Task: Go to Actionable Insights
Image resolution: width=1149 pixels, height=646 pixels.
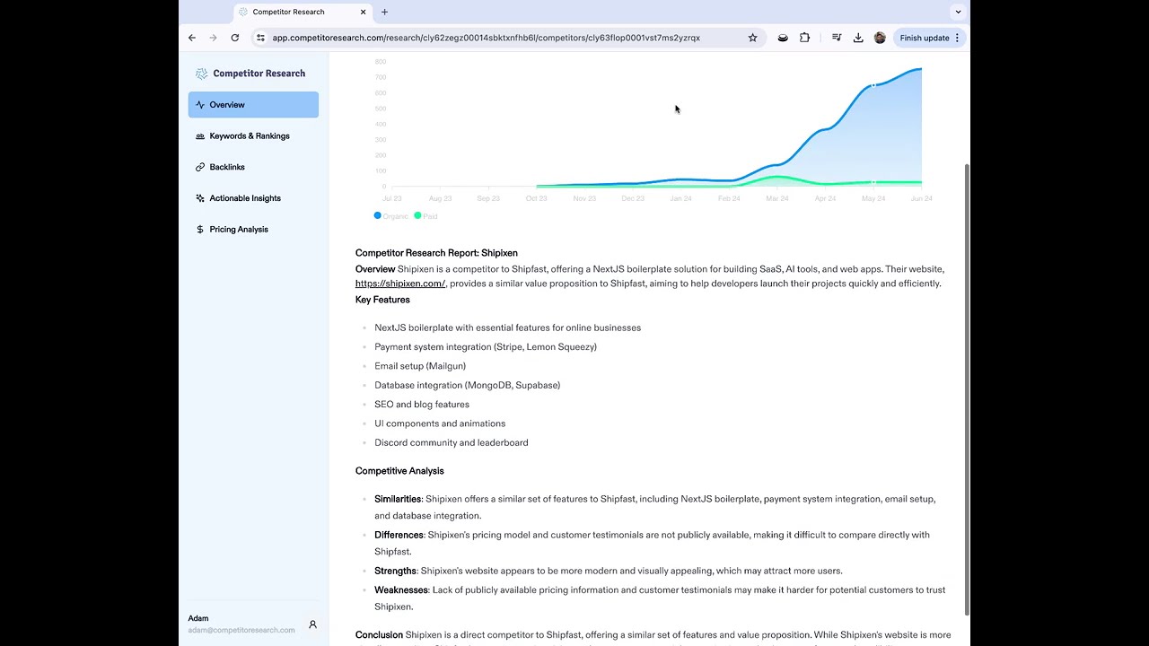Action: pos(253,198)
